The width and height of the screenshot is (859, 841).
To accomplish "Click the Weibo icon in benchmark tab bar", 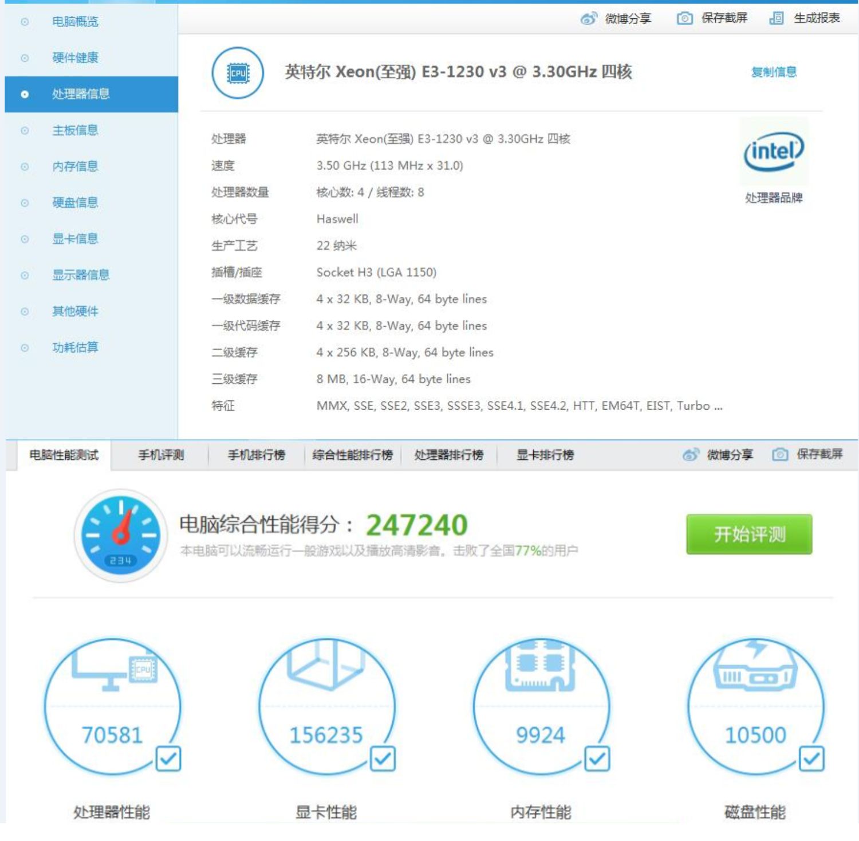I will (691, 455).
